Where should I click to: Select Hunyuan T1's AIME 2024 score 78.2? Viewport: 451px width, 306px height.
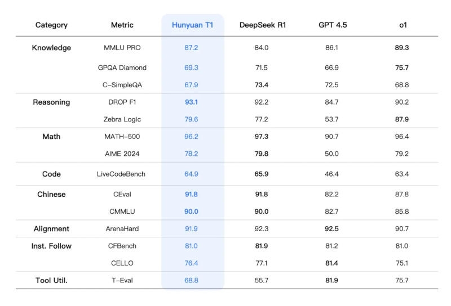[192, 154]
